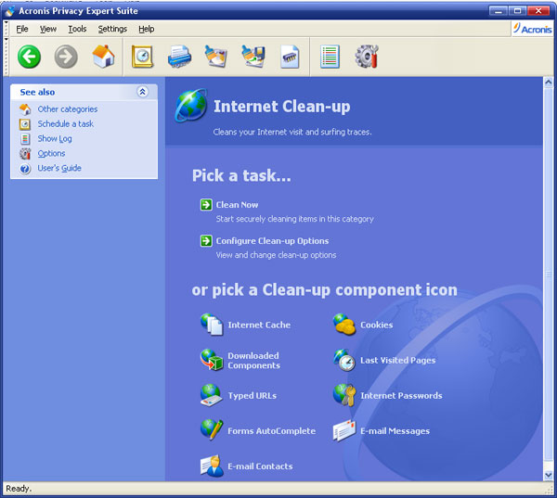This screenshot has height=498, width=557.
Task: Open options via gear and wrench toolbar icon
Action: pos(367,57)
